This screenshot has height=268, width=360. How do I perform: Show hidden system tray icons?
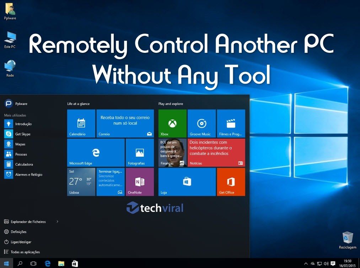tap(306, 264)
